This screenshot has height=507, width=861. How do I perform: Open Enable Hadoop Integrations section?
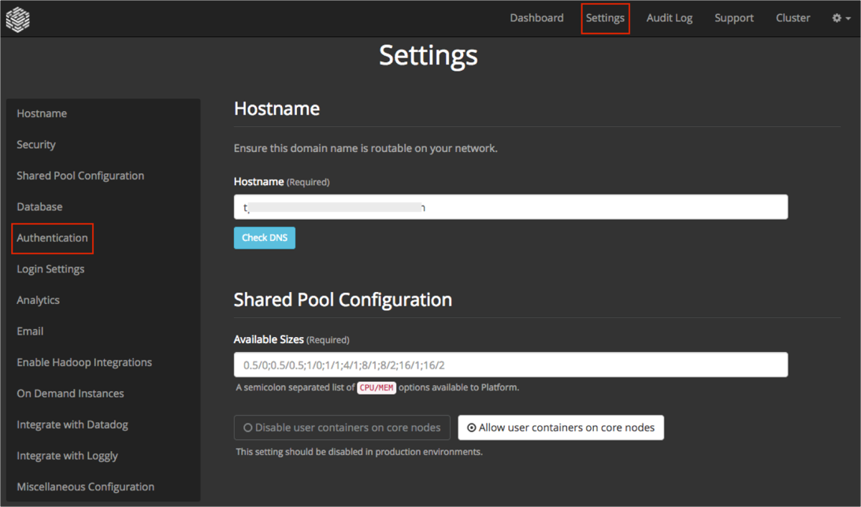(x=84, y=362)
